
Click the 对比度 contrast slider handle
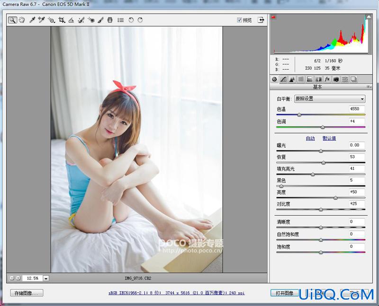click(x=321, y=210)
